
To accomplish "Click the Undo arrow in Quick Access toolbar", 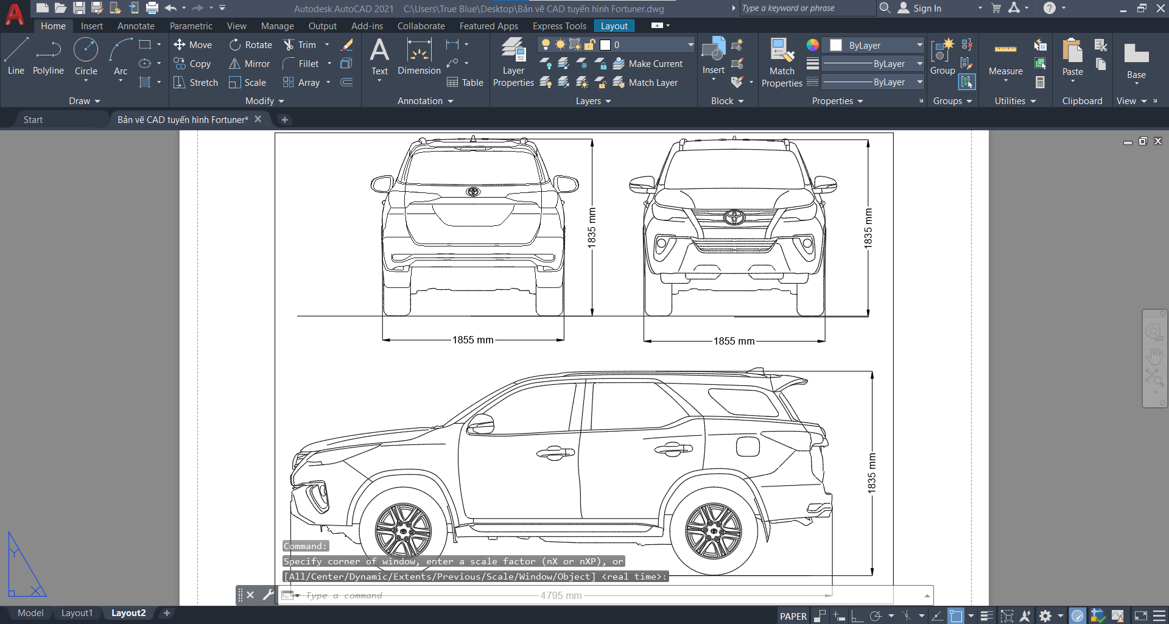I will point(170,8).
